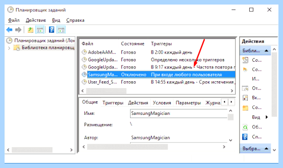The image size is (283, 168).
Task: Select Планировщик заданий root tree item
Action: tap(41, 40)
